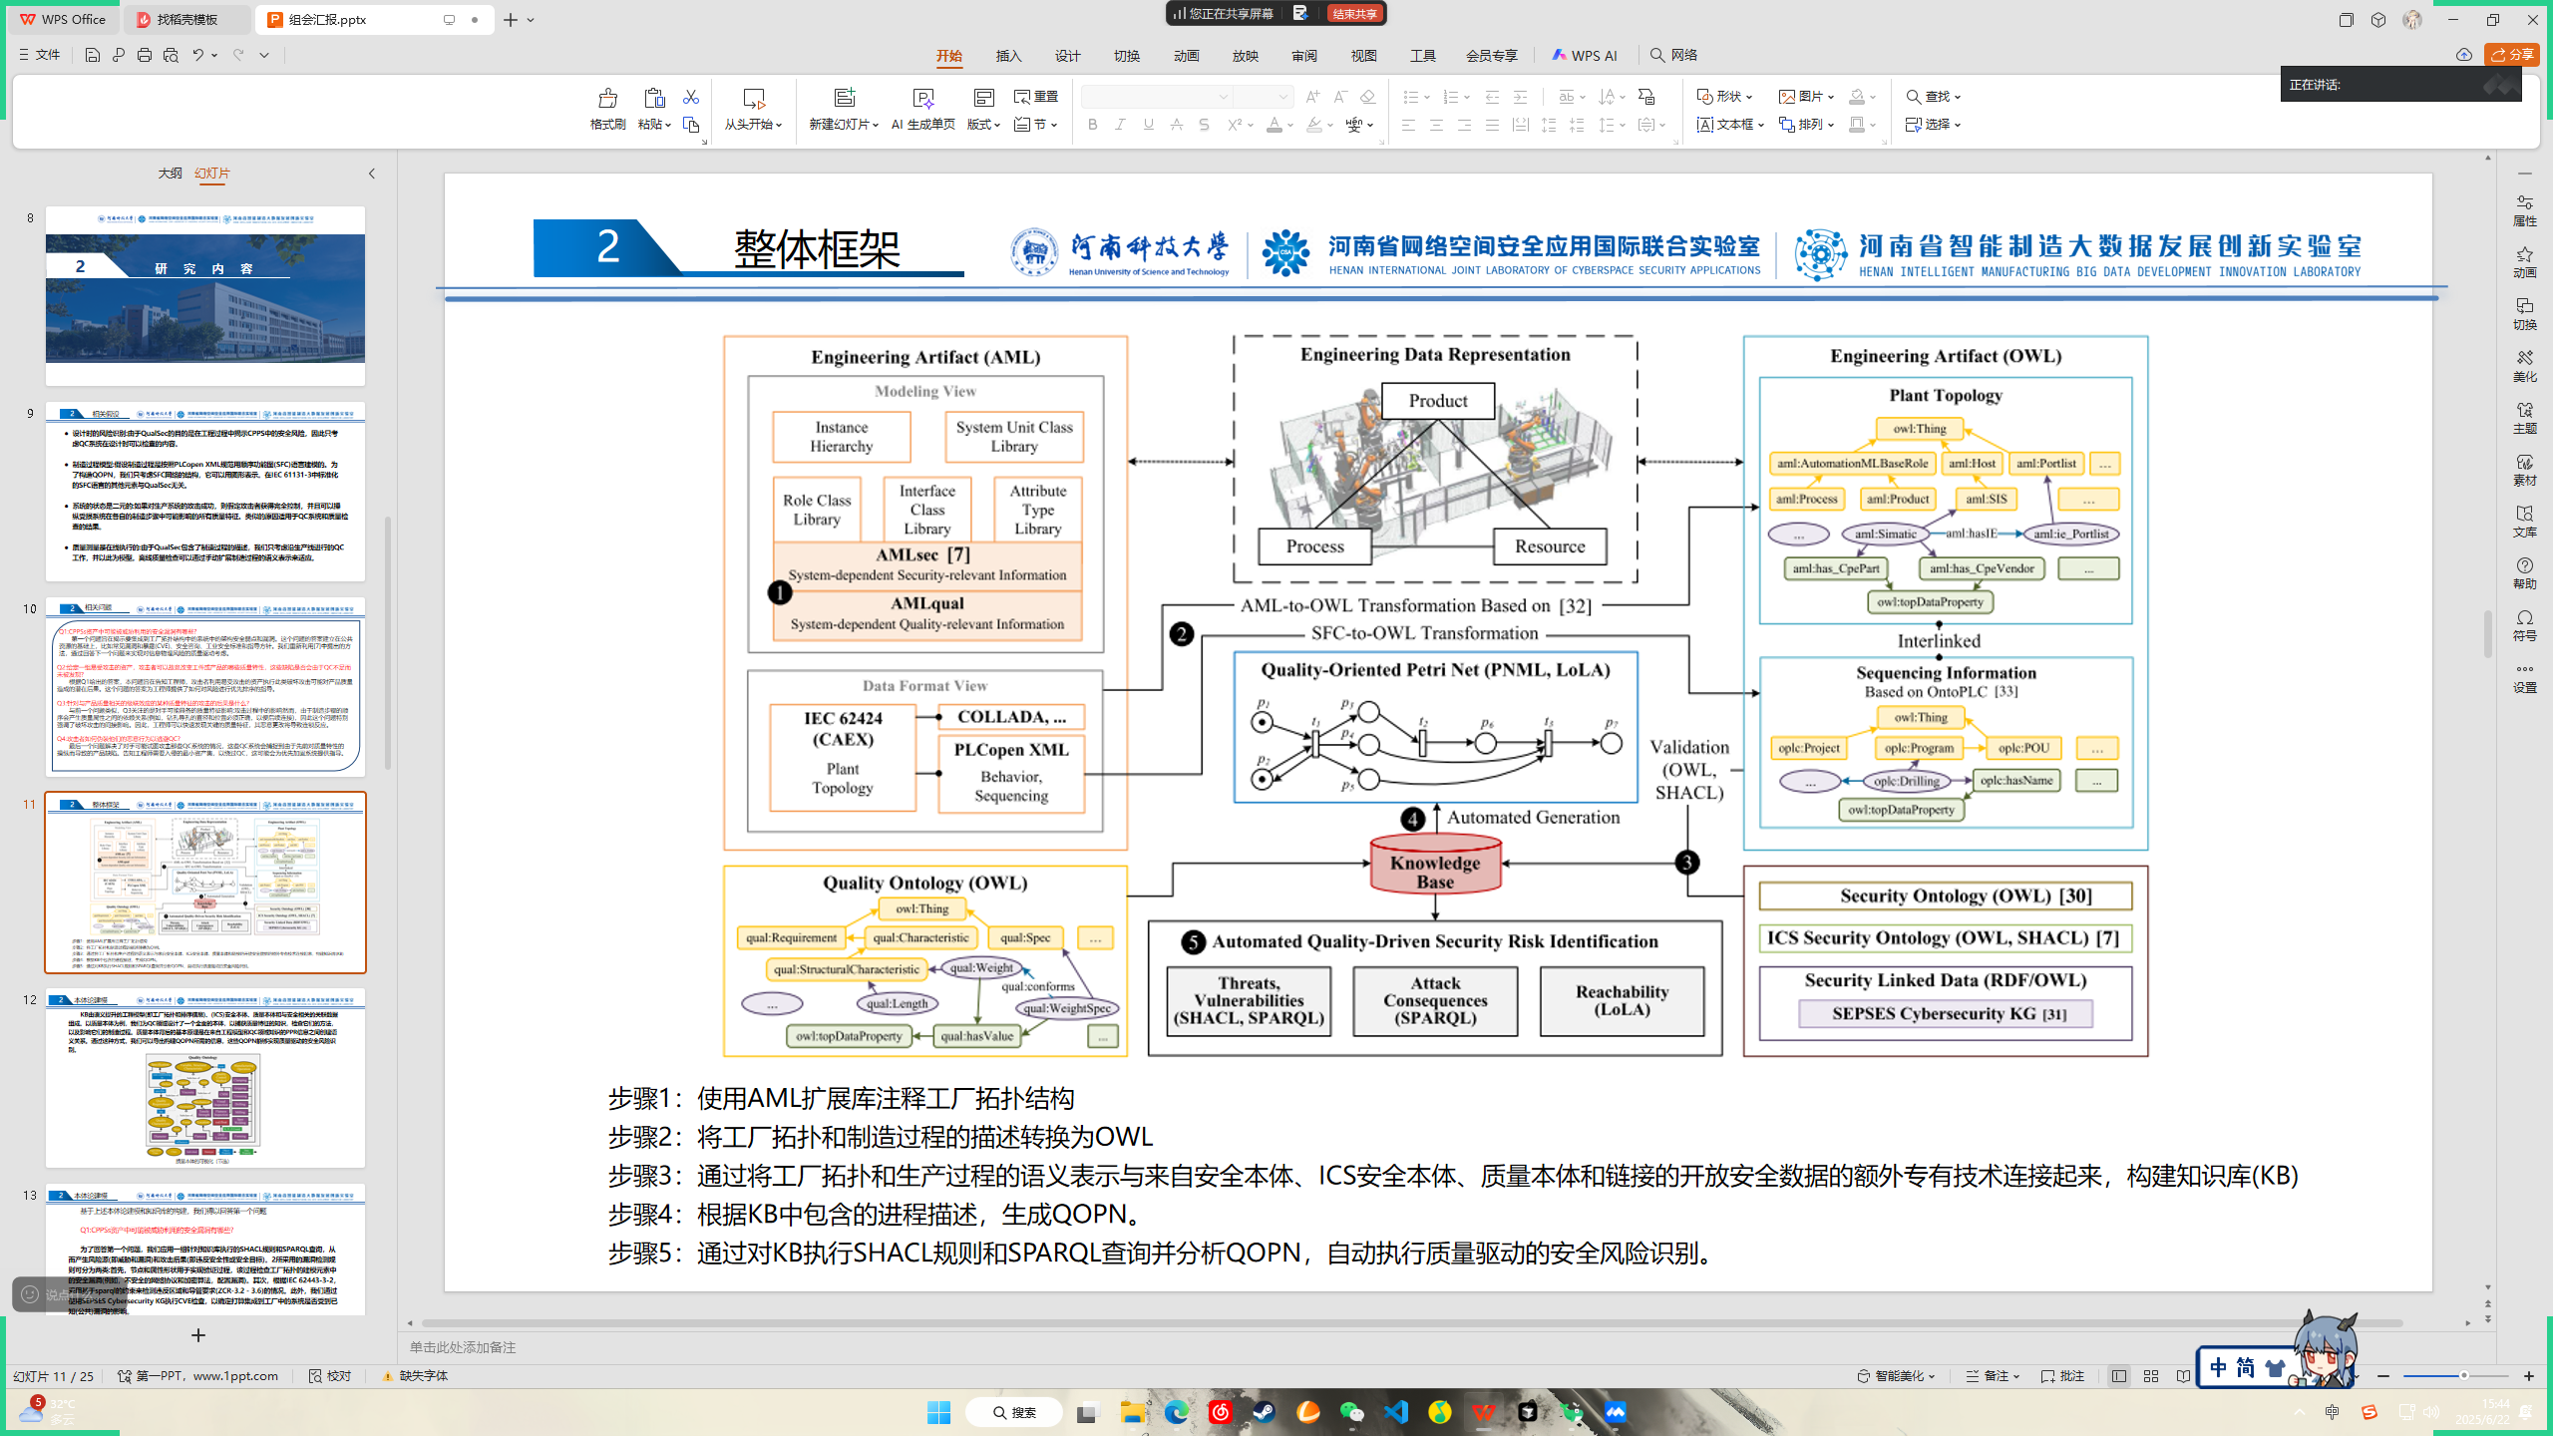Click the 校对 proofreading button in status bar

pyautogui.click(x=330, y=1376)
